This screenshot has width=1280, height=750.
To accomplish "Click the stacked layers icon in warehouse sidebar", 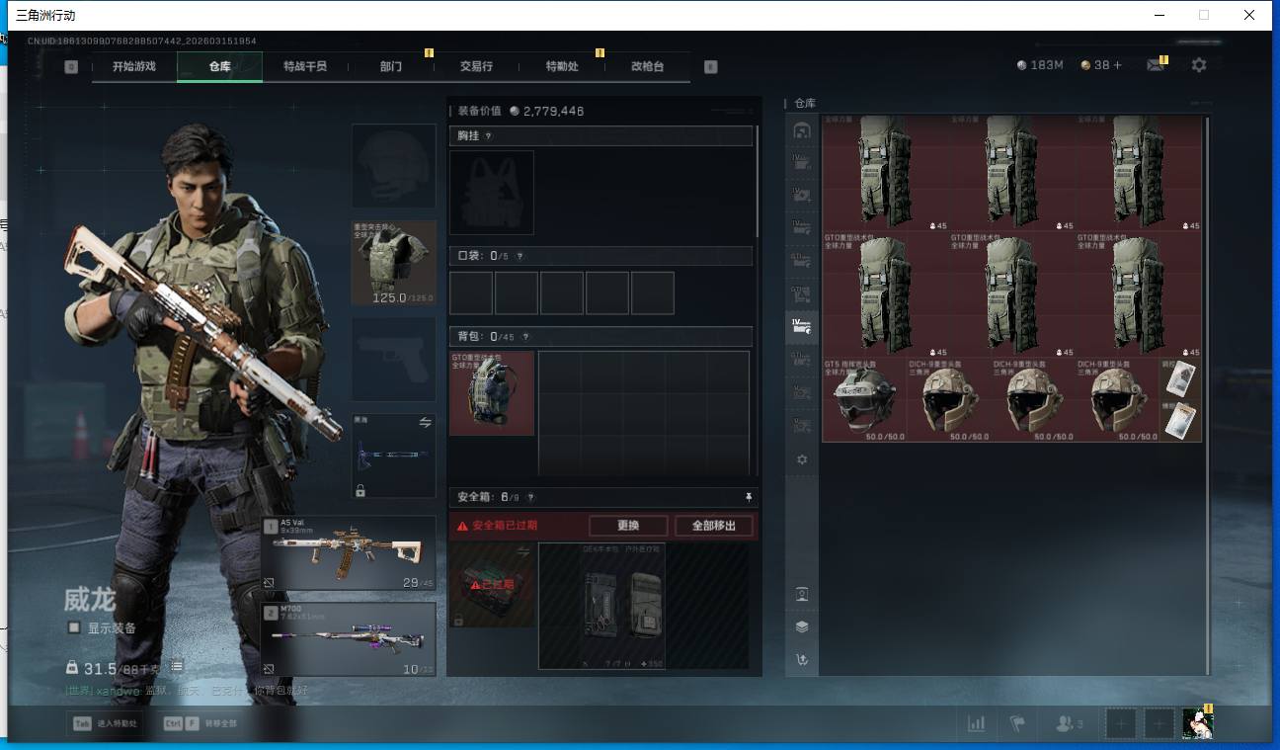I will 802,626.
